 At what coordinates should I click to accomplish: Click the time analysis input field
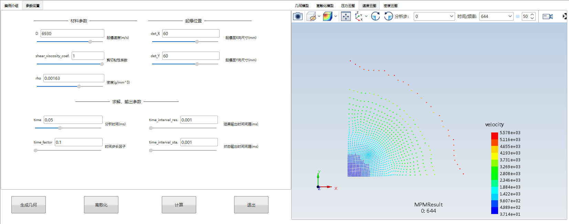point(73,120)
